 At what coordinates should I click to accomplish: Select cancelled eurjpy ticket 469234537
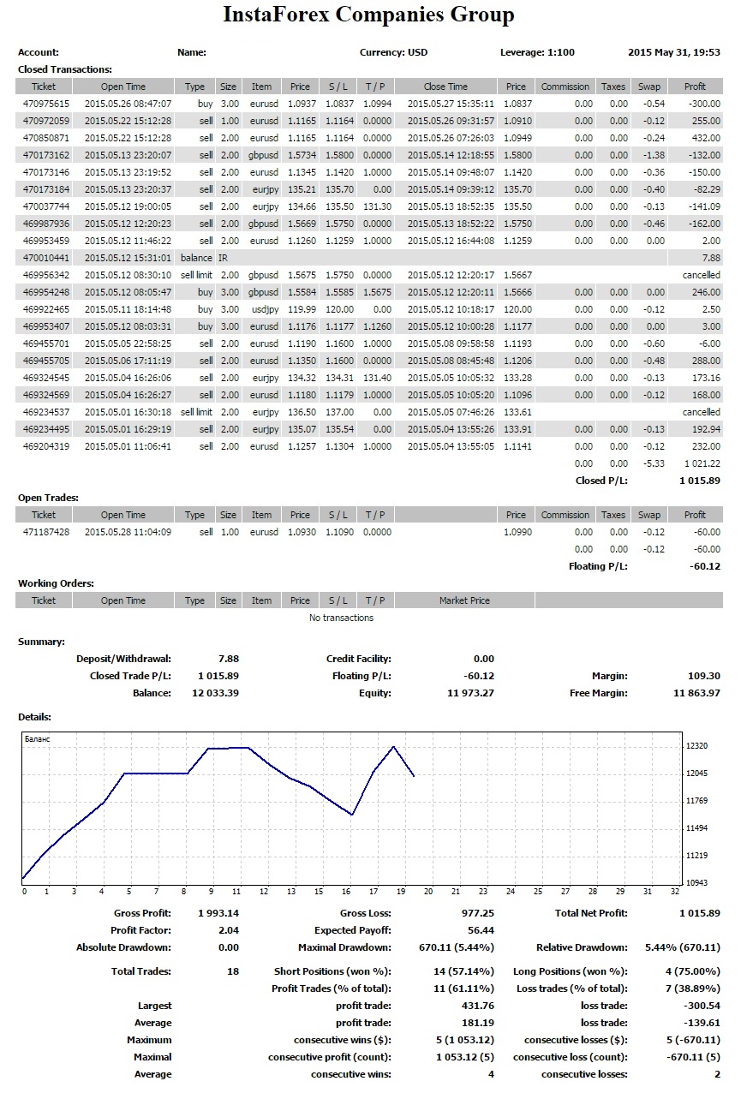point(46,412)
